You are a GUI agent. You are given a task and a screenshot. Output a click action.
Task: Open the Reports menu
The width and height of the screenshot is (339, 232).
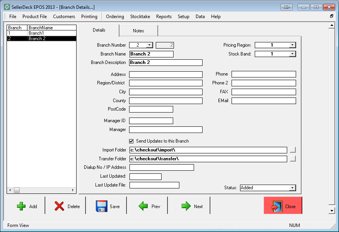point(164,17)
